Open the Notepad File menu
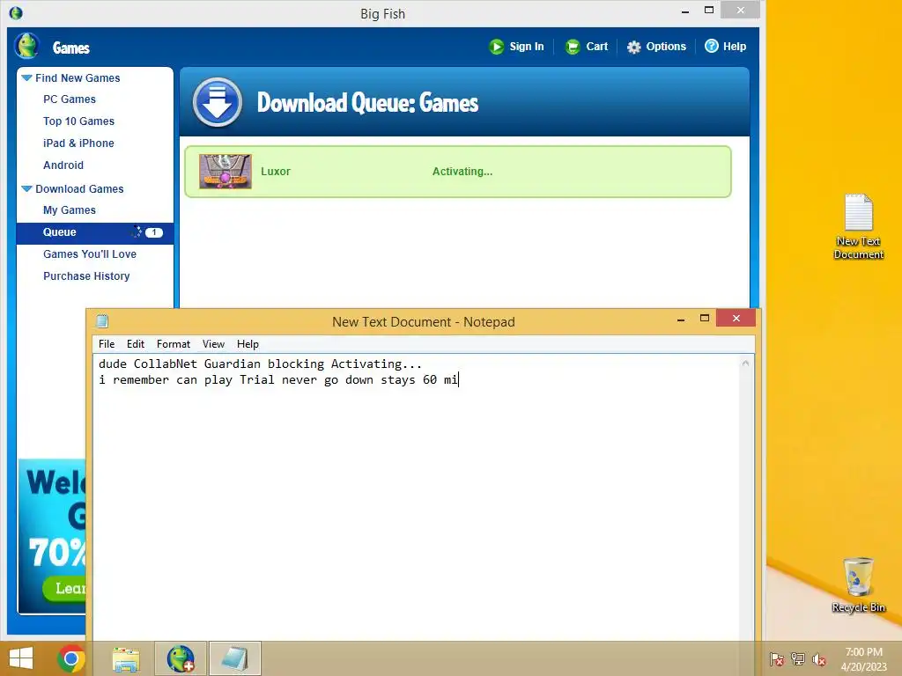 (x=107, y=344)
